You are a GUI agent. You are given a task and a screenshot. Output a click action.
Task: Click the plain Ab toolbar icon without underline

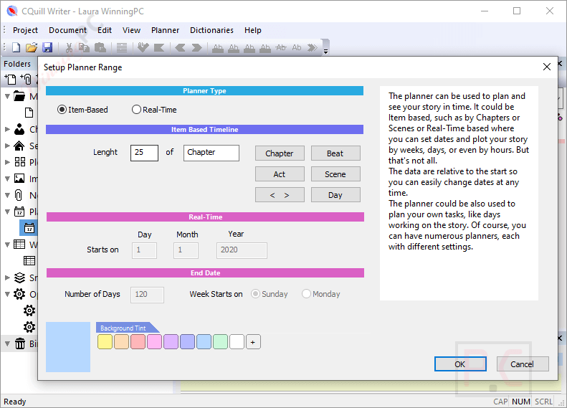(297, 47)
